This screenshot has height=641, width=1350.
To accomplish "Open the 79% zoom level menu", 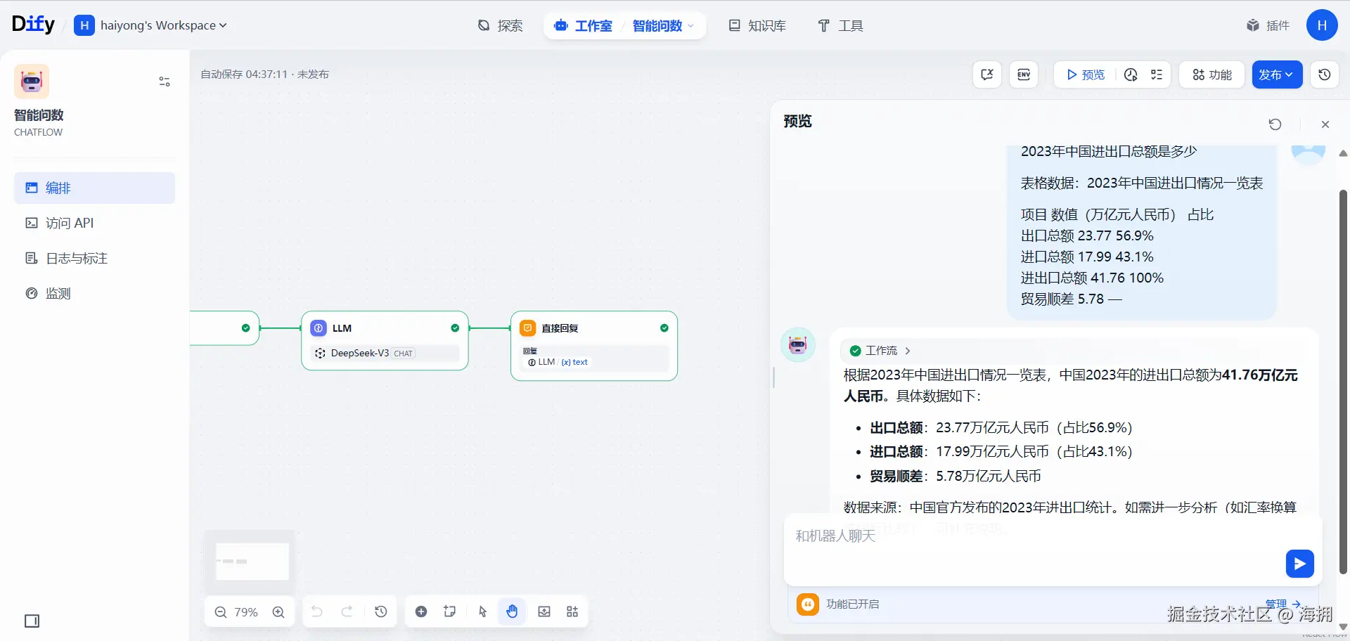I will (x=246, y=612).
